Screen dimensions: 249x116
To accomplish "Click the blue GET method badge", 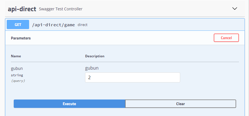I will (x=18, y=25).
